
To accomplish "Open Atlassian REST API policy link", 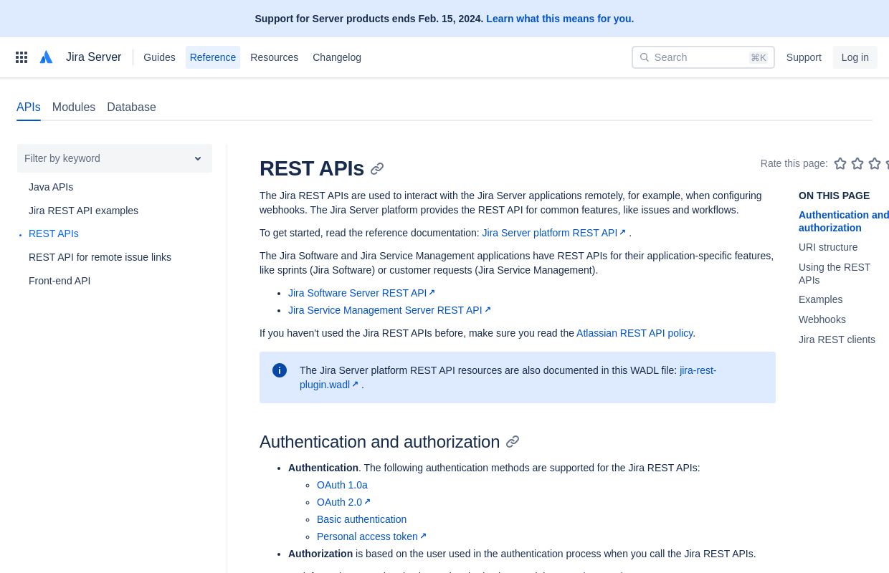I will coord(634,333).
